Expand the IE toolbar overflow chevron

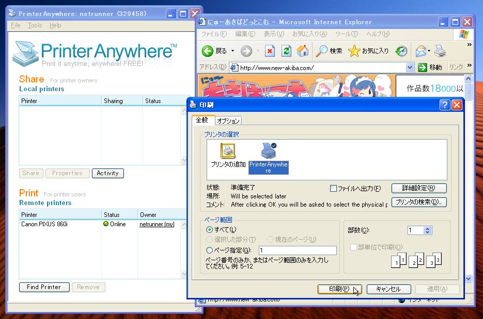tap(469, 45)
